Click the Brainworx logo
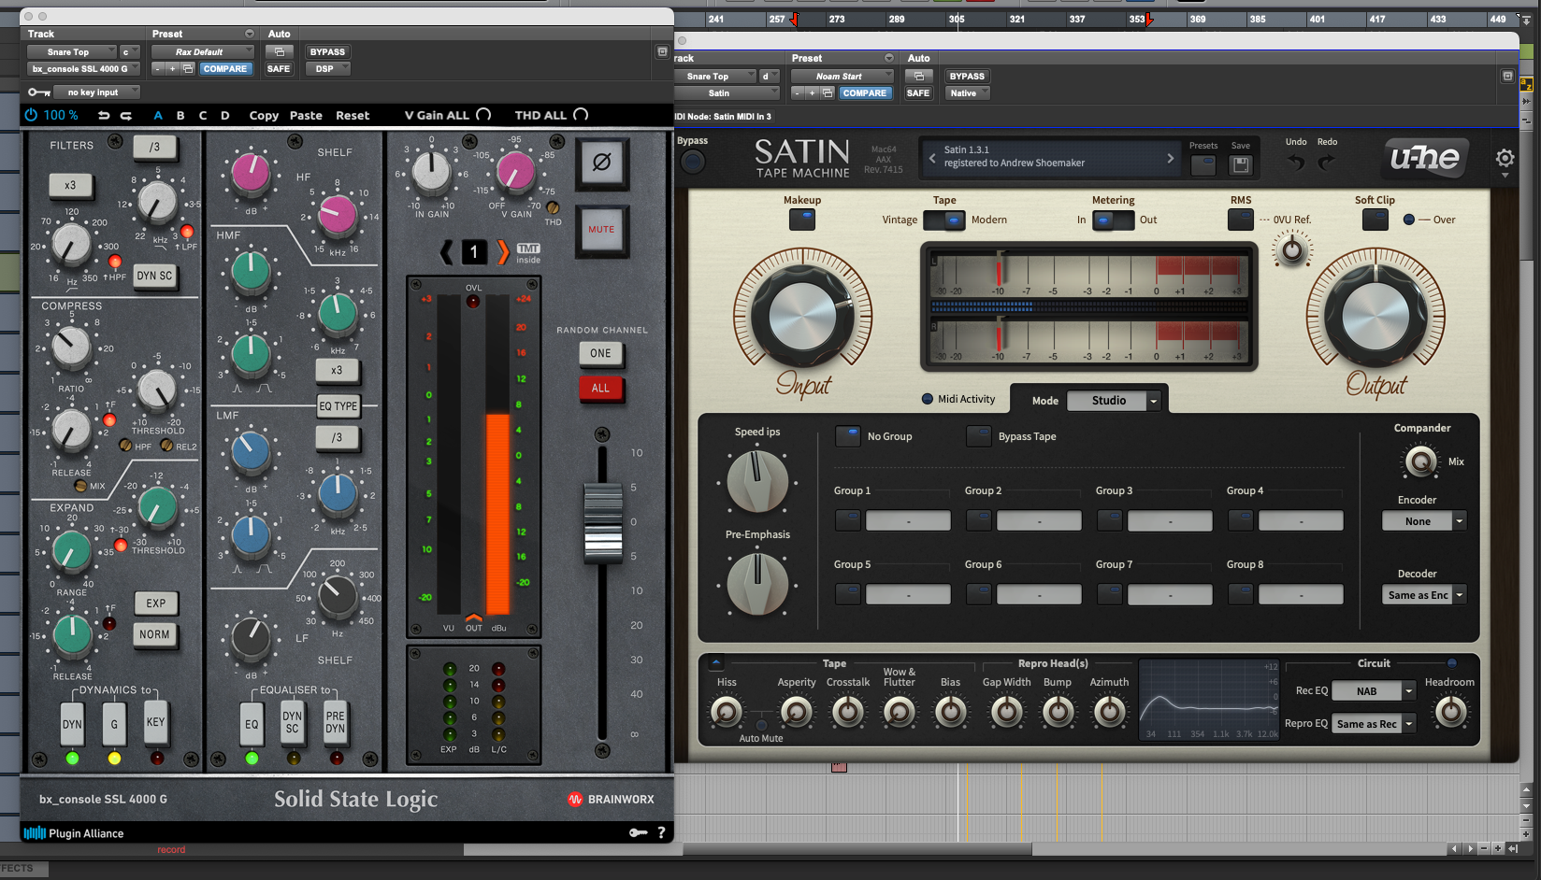The width and height of the screenshot is (1541, 880). [612, 799]
